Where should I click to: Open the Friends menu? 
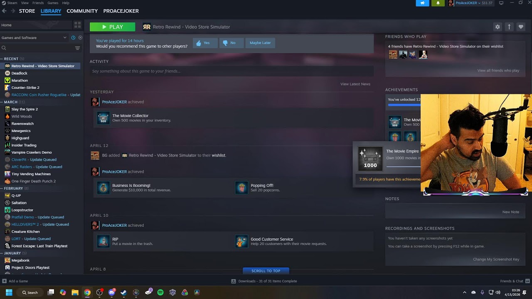tap(38, 3)
